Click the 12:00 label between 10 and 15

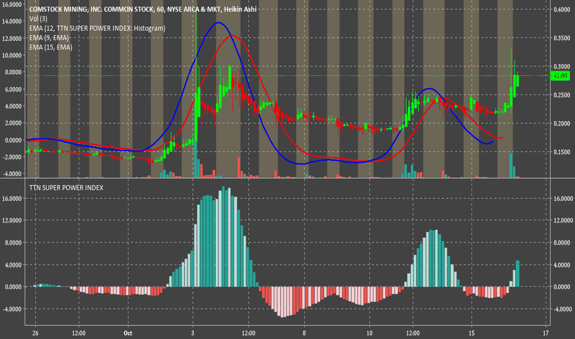tap(413, 333)
